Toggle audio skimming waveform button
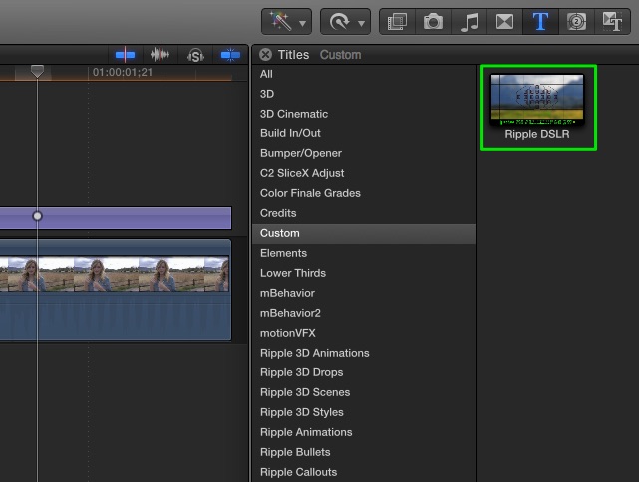Viewport: 639px width, 482px height. (160, 55)
